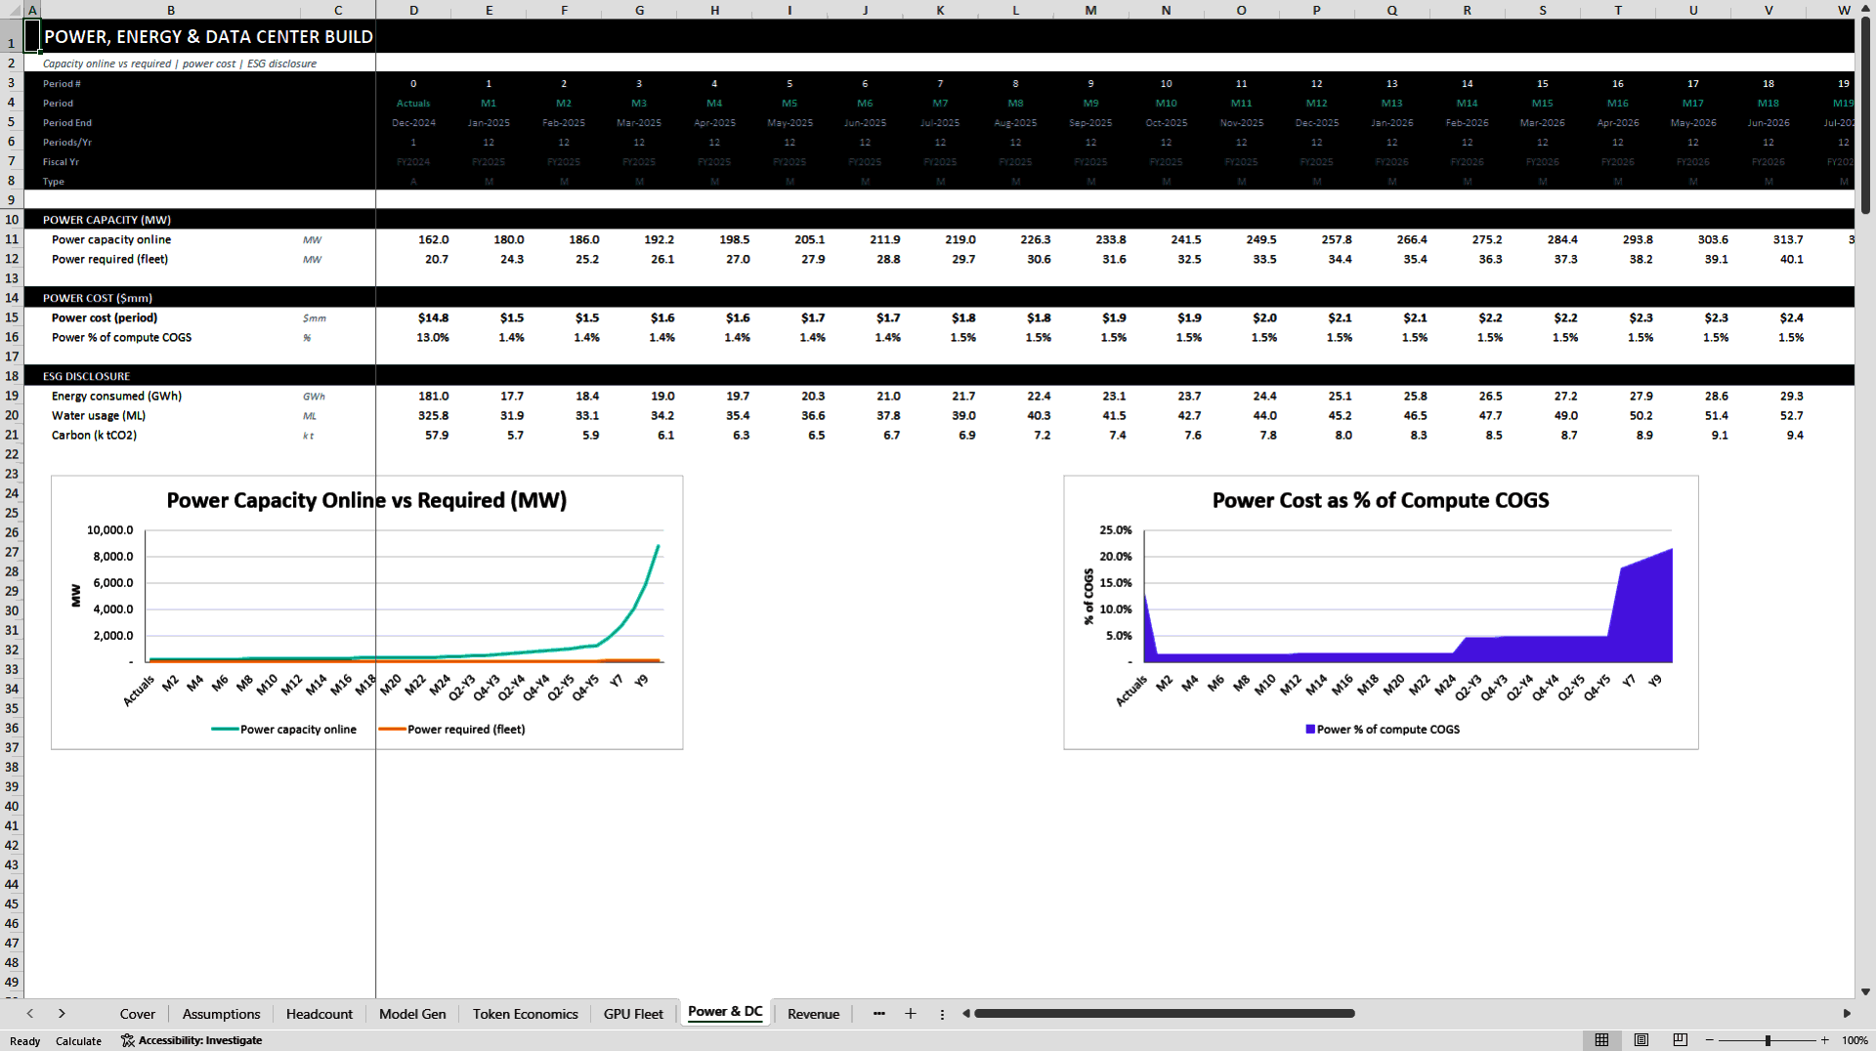The image size is (1876, 1051).
Task: Select the title cell POWER, ENERGY & DATA CENTER BUILD
Action: pos(208,36)
